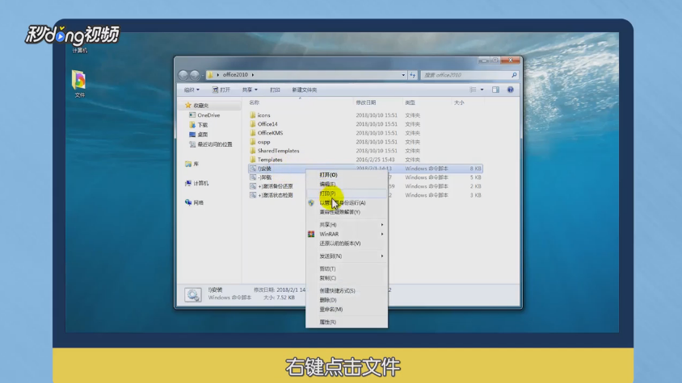Click the WinRAR icon in the context menu
The image size is (682, 383).
[311, 234]
